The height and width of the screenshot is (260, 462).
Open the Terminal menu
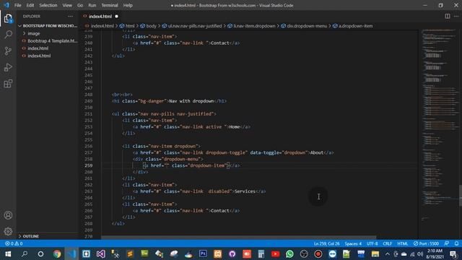click(x=110, y=5)
